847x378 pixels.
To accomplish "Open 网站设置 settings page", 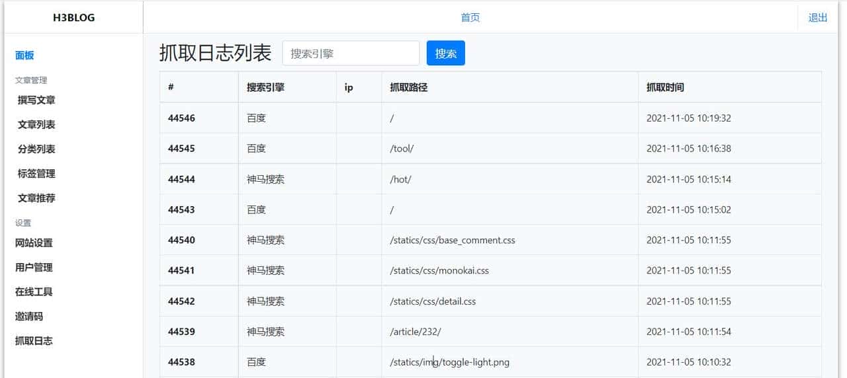I will [x=34, y=243].
